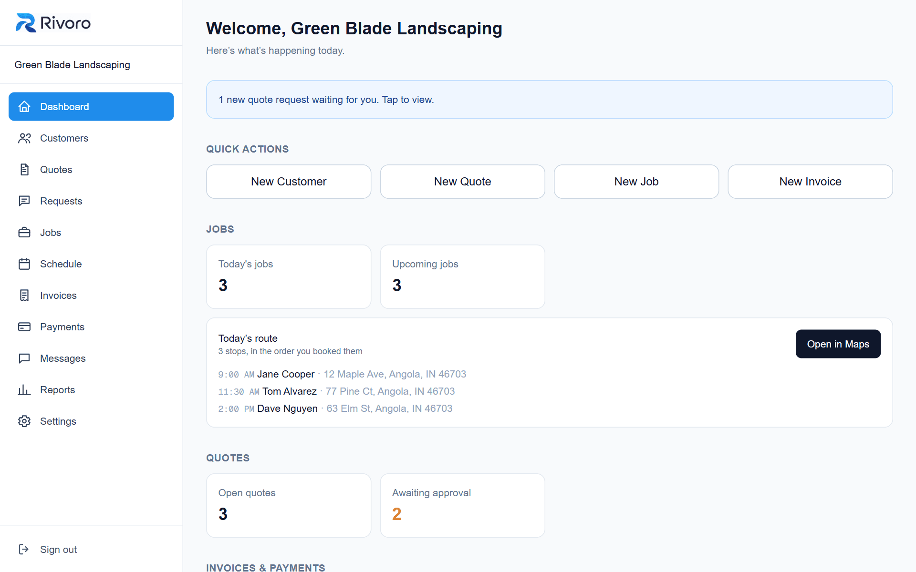View the Awaiting approval card
The height and width of the screenshot is (572, 916).
coord(462,505)
